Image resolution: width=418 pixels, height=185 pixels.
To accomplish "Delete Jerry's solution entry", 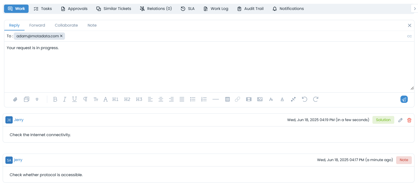I will (x=409, y=120).
